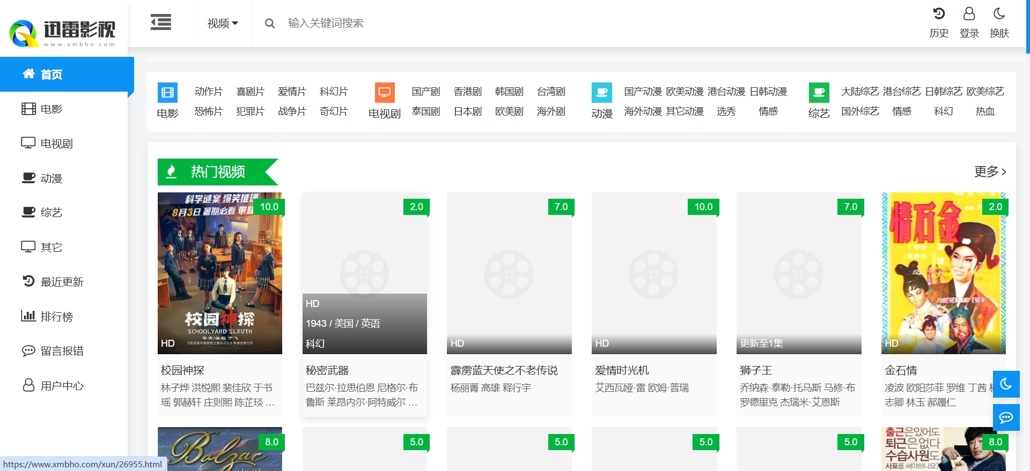1030x471 pixels.
Task: Click the blue Movie category film icon
Action: [x=167, y=93]
